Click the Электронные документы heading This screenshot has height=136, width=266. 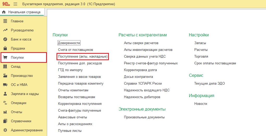click(142, 109)
